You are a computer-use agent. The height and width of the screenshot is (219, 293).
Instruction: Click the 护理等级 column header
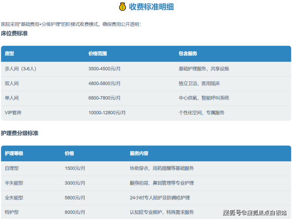coord(14,153)
